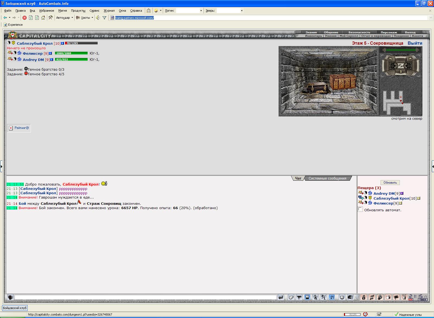Toggle the music notes sound button
This screenshot has width=434, height=318.
tap(332, 297)
